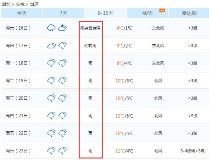Click the 湖北 breadcrumb link

coord(6,4)
